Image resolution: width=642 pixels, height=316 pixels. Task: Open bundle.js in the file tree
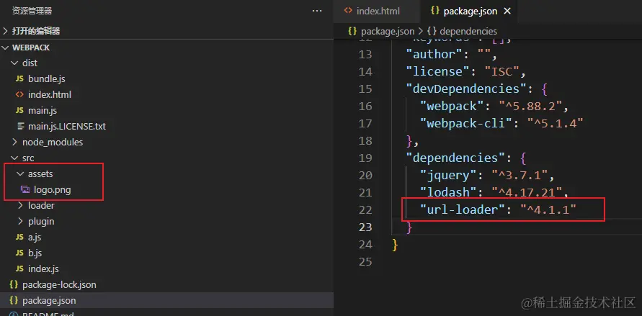tap(47, 79)
